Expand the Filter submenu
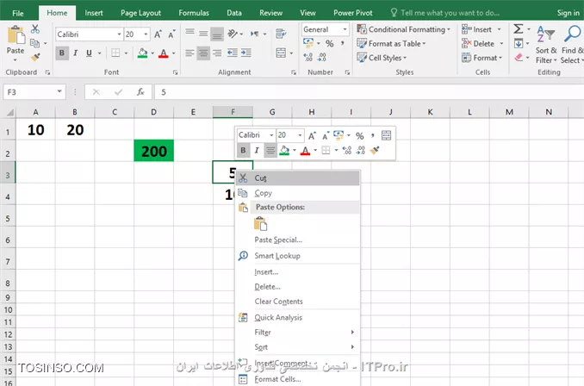Screen dimensions: 584x386 click(298, 332)
